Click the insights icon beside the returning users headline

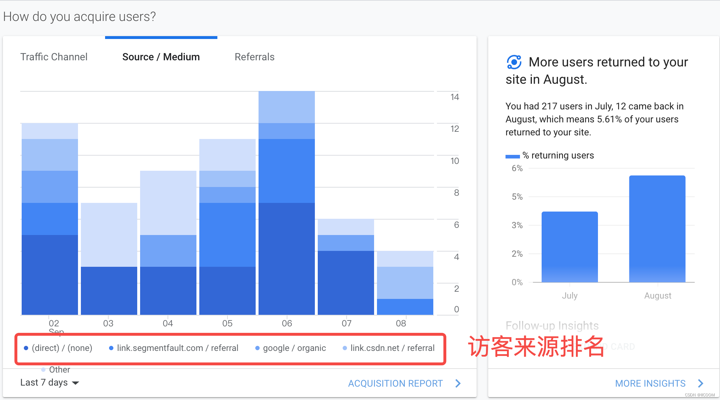coord(514,62)
